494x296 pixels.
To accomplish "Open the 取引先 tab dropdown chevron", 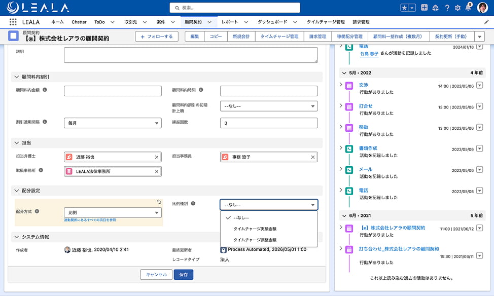I will coord(145,22).
